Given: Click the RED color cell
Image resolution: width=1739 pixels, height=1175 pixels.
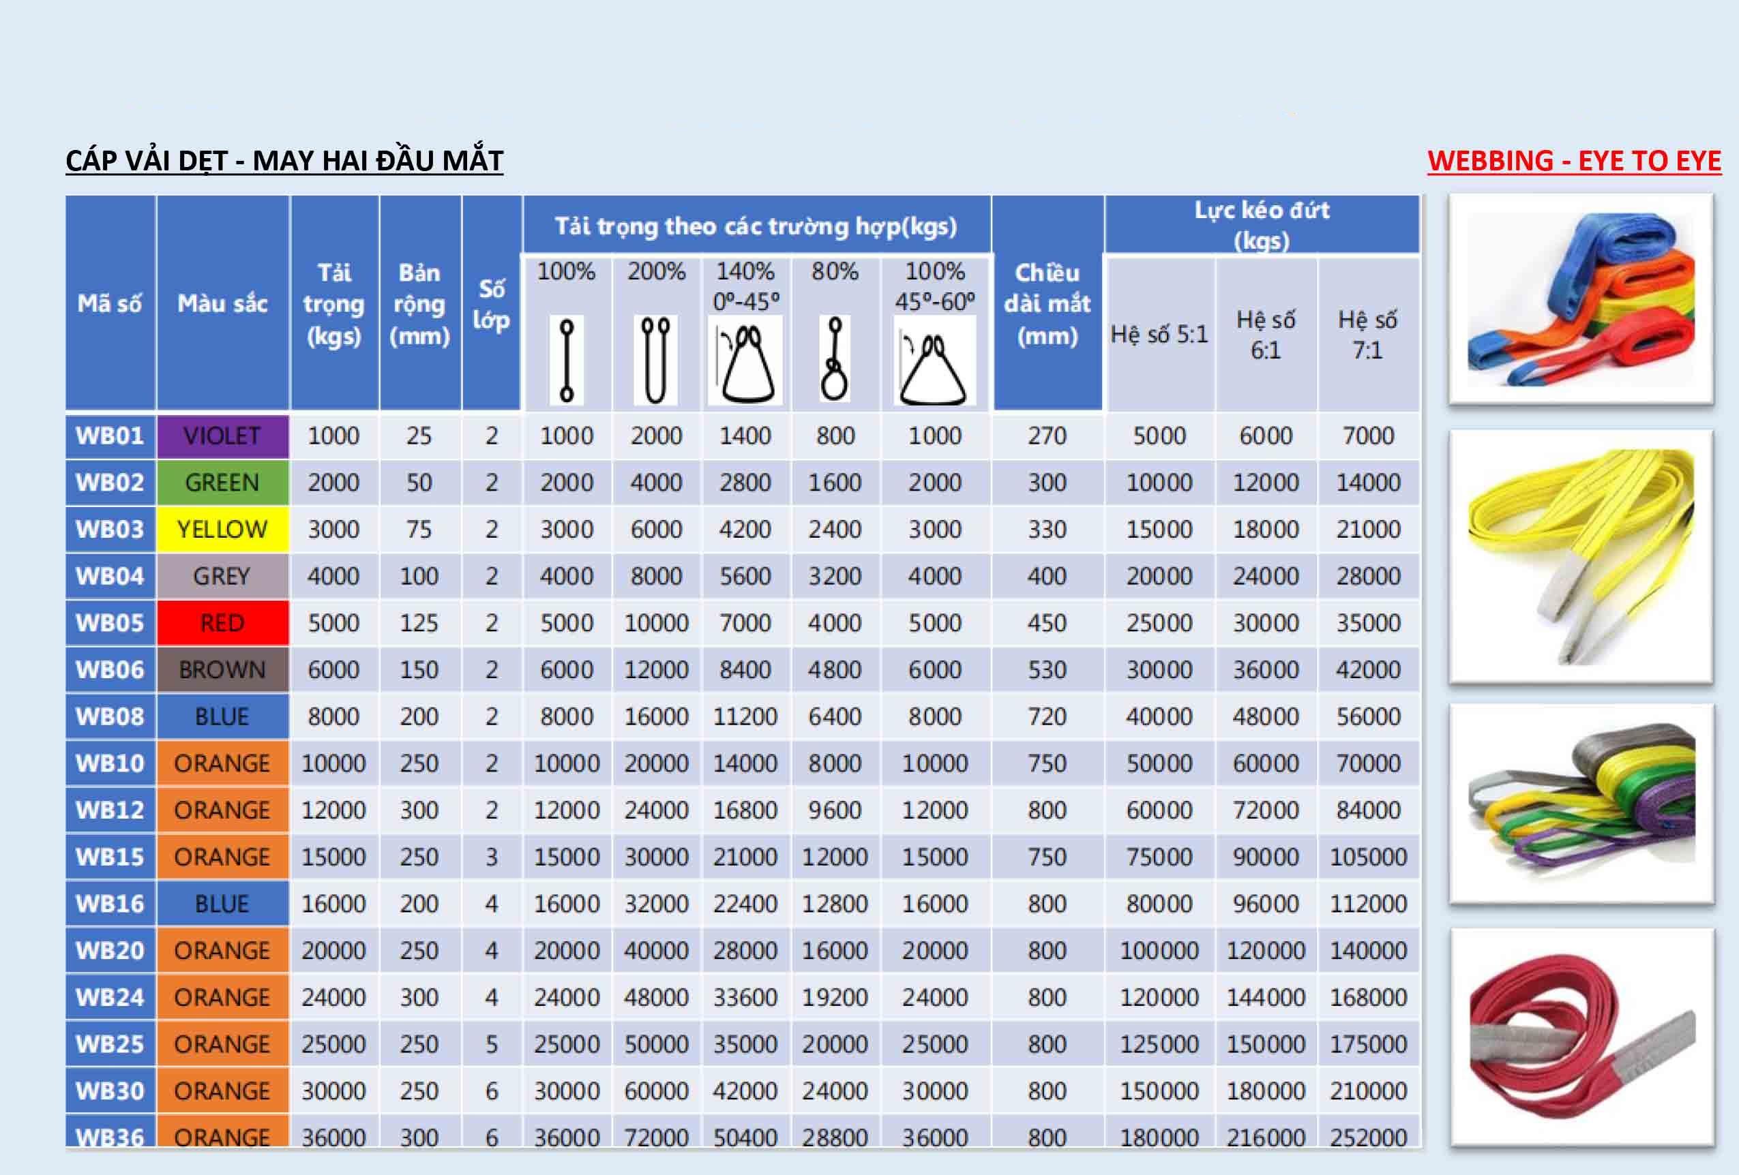Looking at the screenshot, I should click(222, 623).
